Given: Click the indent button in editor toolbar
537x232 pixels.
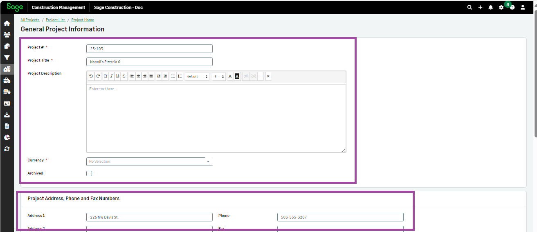Looking at the screenshot, I should tap(159, 76).
